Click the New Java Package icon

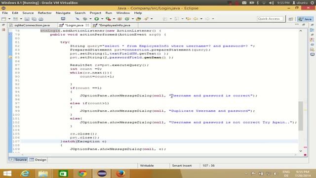coord(119,19)
